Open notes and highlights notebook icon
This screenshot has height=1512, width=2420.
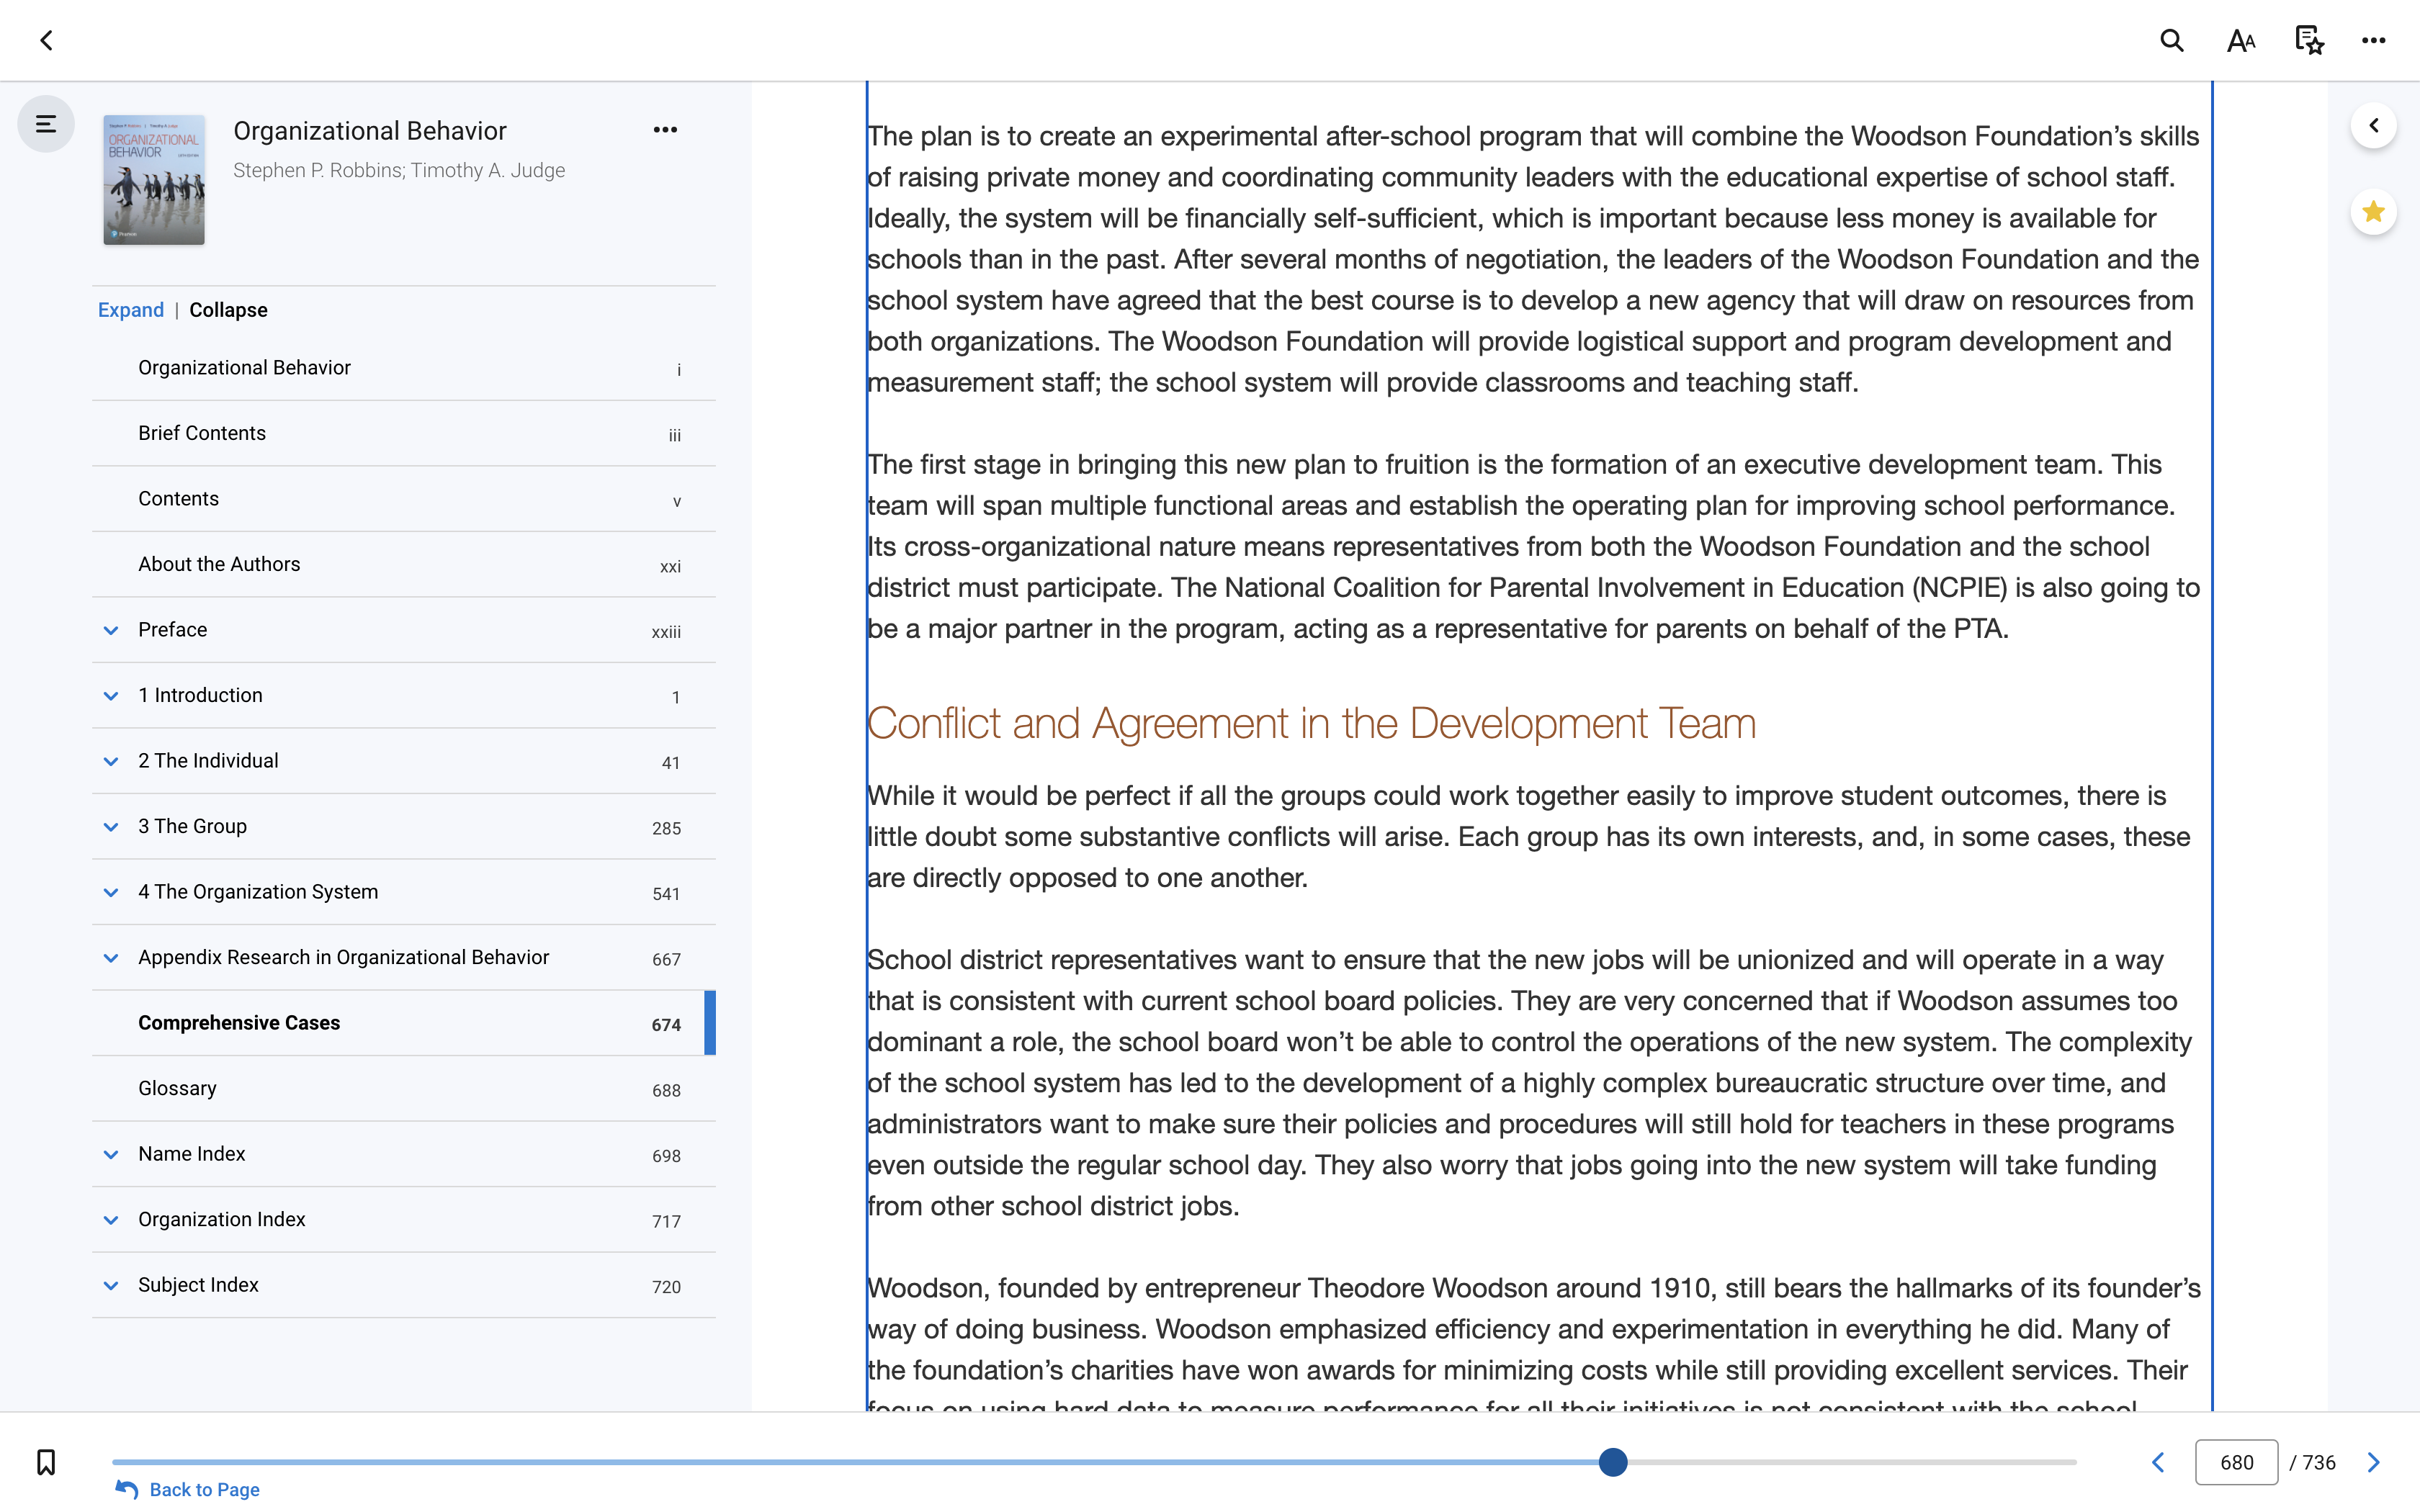pos(2309,40)
